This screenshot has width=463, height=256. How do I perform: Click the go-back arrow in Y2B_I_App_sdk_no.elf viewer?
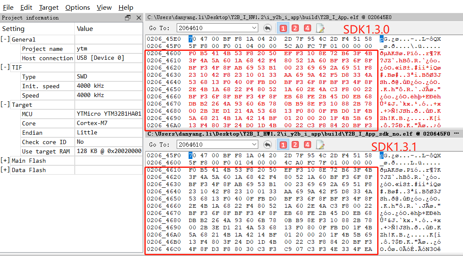coord(268,145)
